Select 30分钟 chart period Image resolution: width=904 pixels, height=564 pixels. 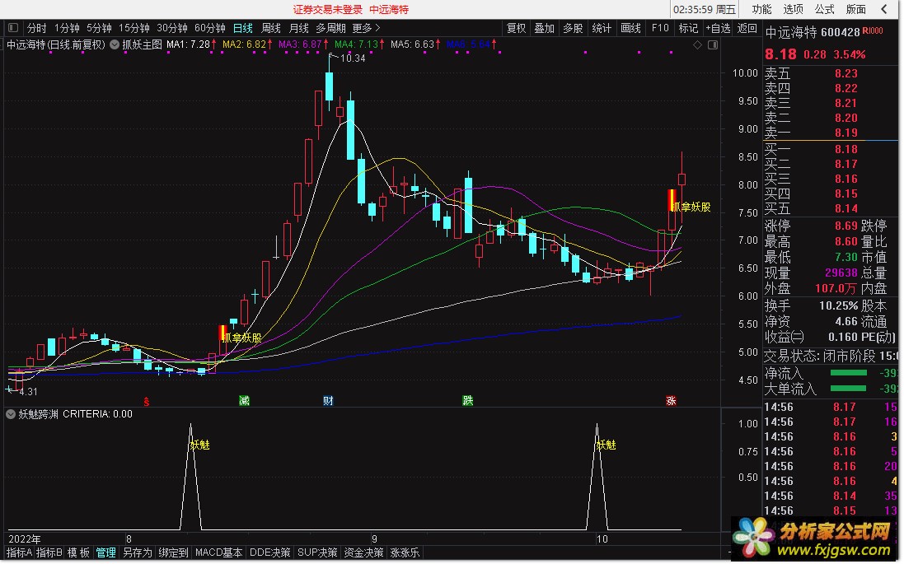171,28
